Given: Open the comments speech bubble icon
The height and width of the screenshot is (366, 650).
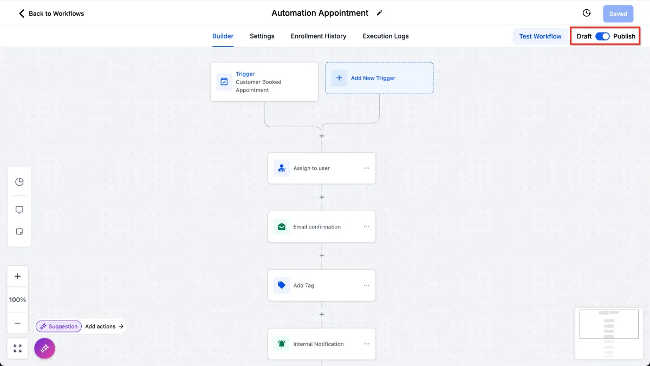Looking at the screenshot, I should (x=19, y=210).
